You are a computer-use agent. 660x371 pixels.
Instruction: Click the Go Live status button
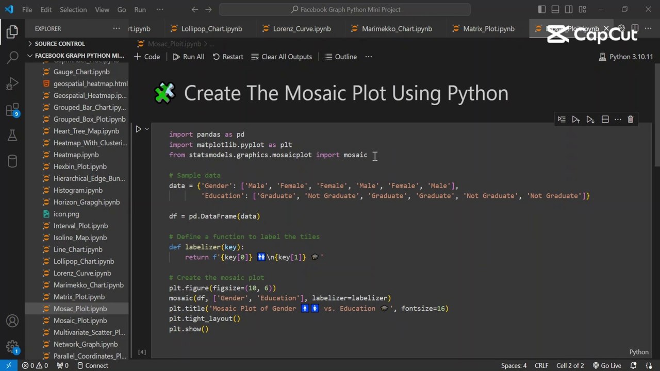point(607,366)
